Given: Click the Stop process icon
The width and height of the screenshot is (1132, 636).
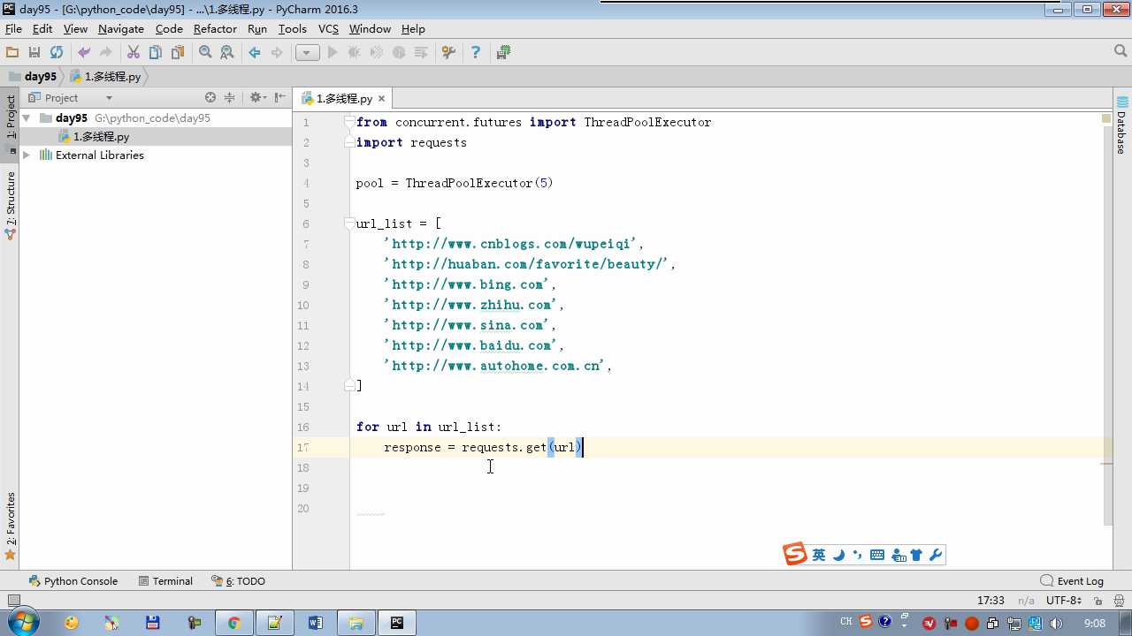Looking at the screenshot, I should pos(399,53).
